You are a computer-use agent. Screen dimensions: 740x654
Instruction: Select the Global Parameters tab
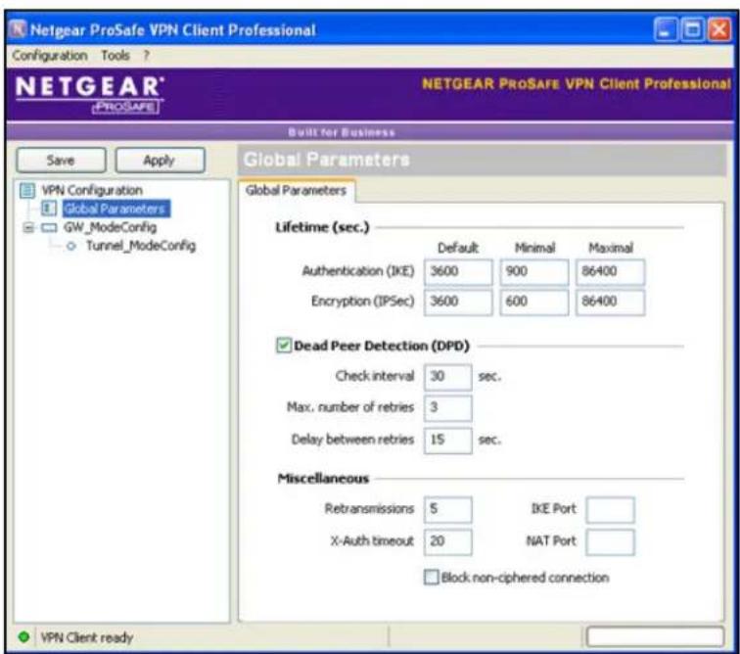tap(296, 191)
